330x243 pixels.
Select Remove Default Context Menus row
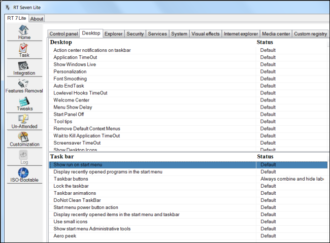(188, 128)
